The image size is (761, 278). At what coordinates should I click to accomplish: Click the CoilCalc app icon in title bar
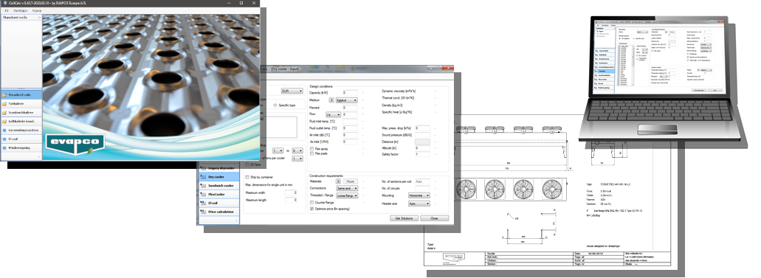pos(4,3)
